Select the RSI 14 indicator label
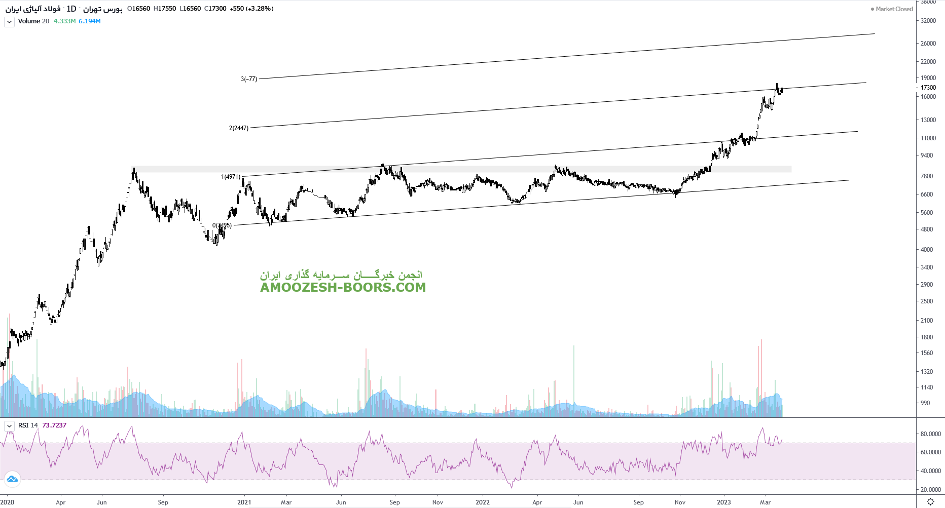The height and width of the screenshot is (508, 945). tap(28, 425)
